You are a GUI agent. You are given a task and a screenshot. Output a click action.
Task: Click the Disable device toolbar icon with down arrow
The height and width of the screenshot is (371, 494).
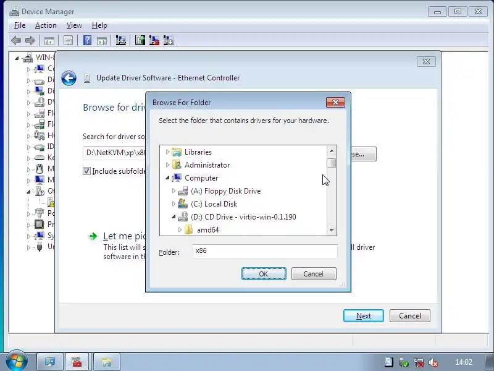point(169,40)
